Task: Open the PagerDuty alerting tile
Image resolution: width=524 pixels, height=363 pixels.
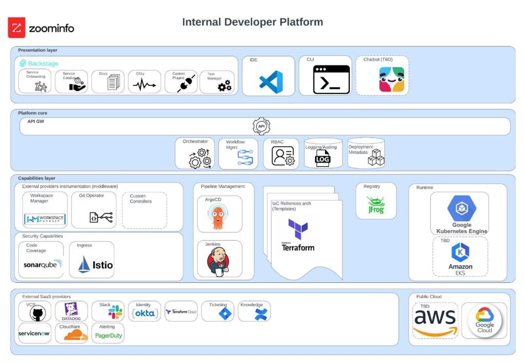Action: click(108, 336)
